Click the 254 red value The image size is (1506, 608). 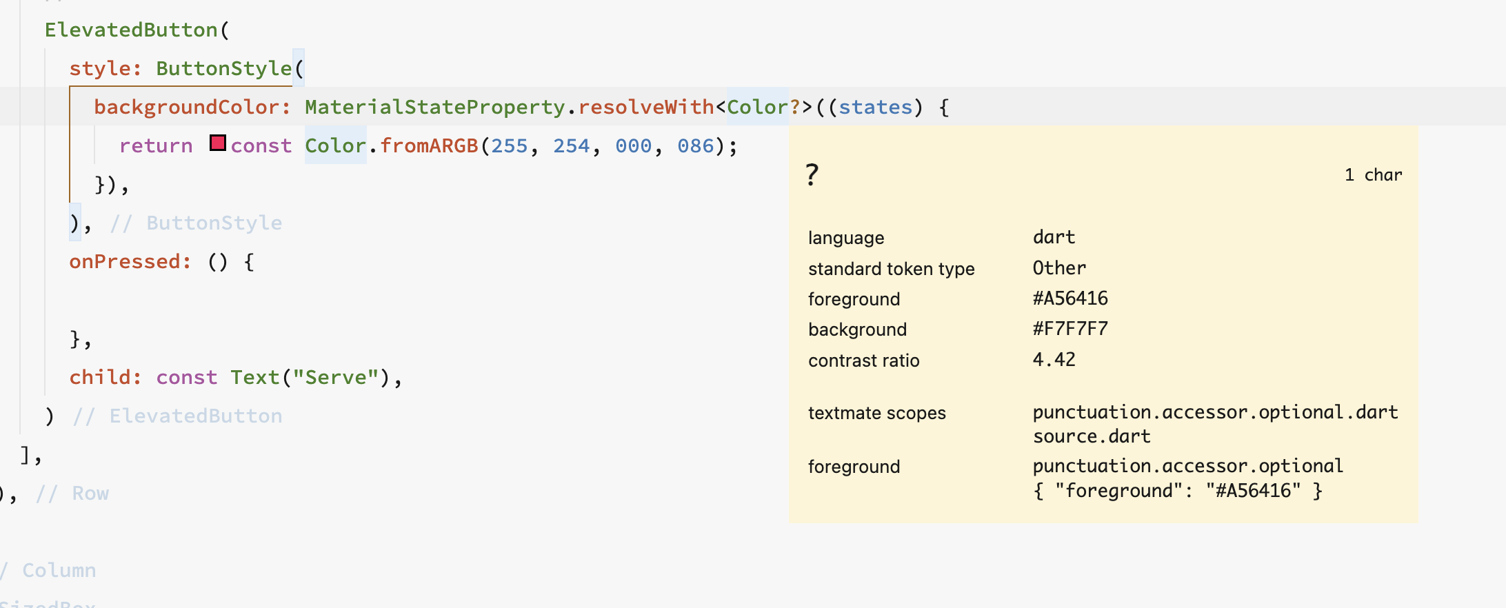click(x=572, y=145)
